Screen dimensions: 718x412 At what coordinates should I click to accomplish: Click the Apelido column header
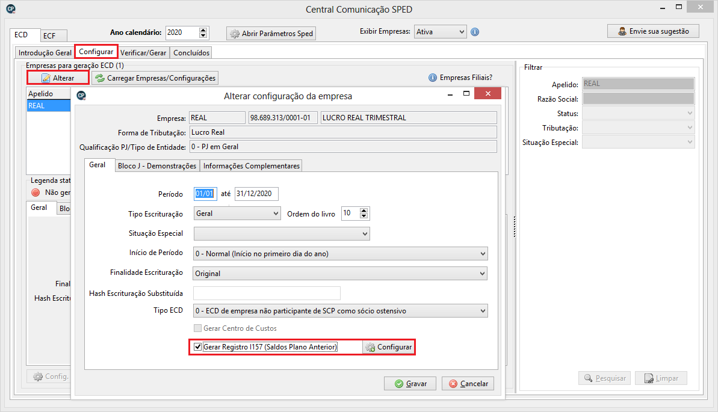pyautogui.click(x=49, y=93)
